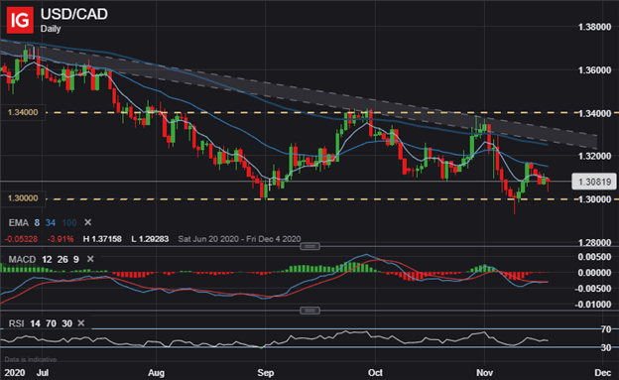
Task: Open the Daily timeframe selector
Action: point(51,29)
